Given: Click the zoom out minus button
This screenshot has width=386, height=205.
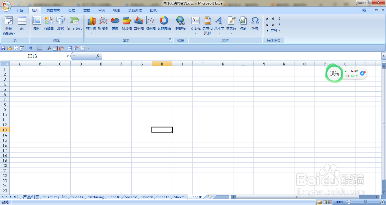Looking at the screenshot, I should (349, 202).
